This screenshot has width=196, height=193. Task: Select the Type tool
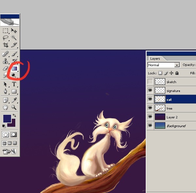(14, 84)
